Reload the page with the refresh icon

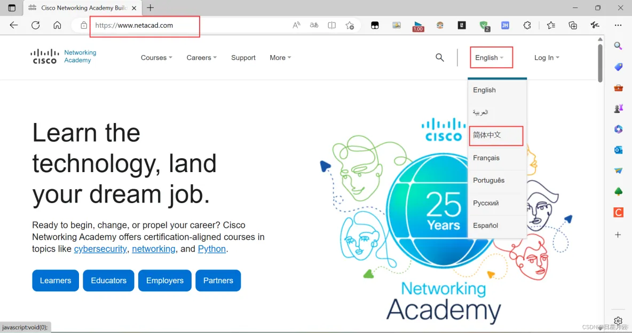(35, 25)
